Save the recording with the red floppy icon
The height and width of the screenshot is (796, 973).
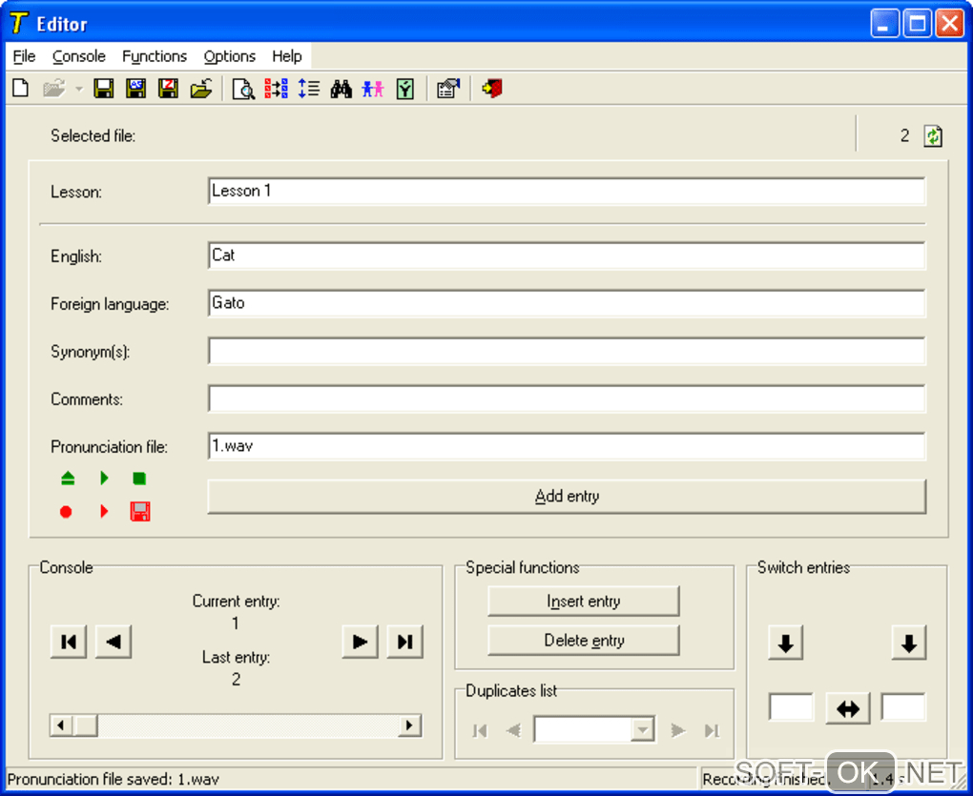[140, 512]
